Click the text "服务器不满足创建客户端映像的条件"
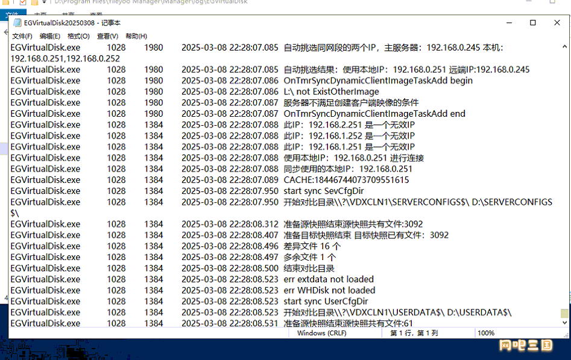Screen dimensions: 571x360 pyautogui.click(x=351, y=102)
